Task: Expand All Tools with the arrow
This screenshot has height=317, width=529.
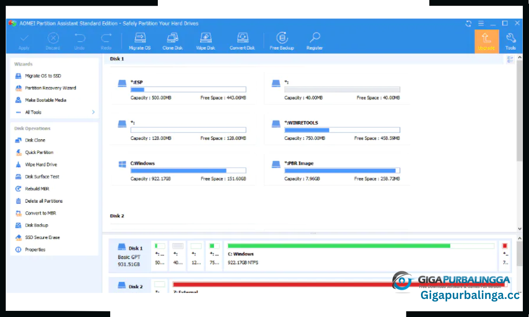Action: pos(93,112)
